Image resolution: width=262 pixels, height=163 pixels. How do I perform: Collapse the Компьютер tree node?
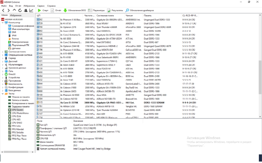pos(3,23)
